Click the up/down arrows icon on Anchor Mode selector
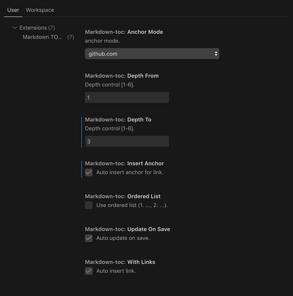Viewport: 293px width, 296px height. point(216,54)
